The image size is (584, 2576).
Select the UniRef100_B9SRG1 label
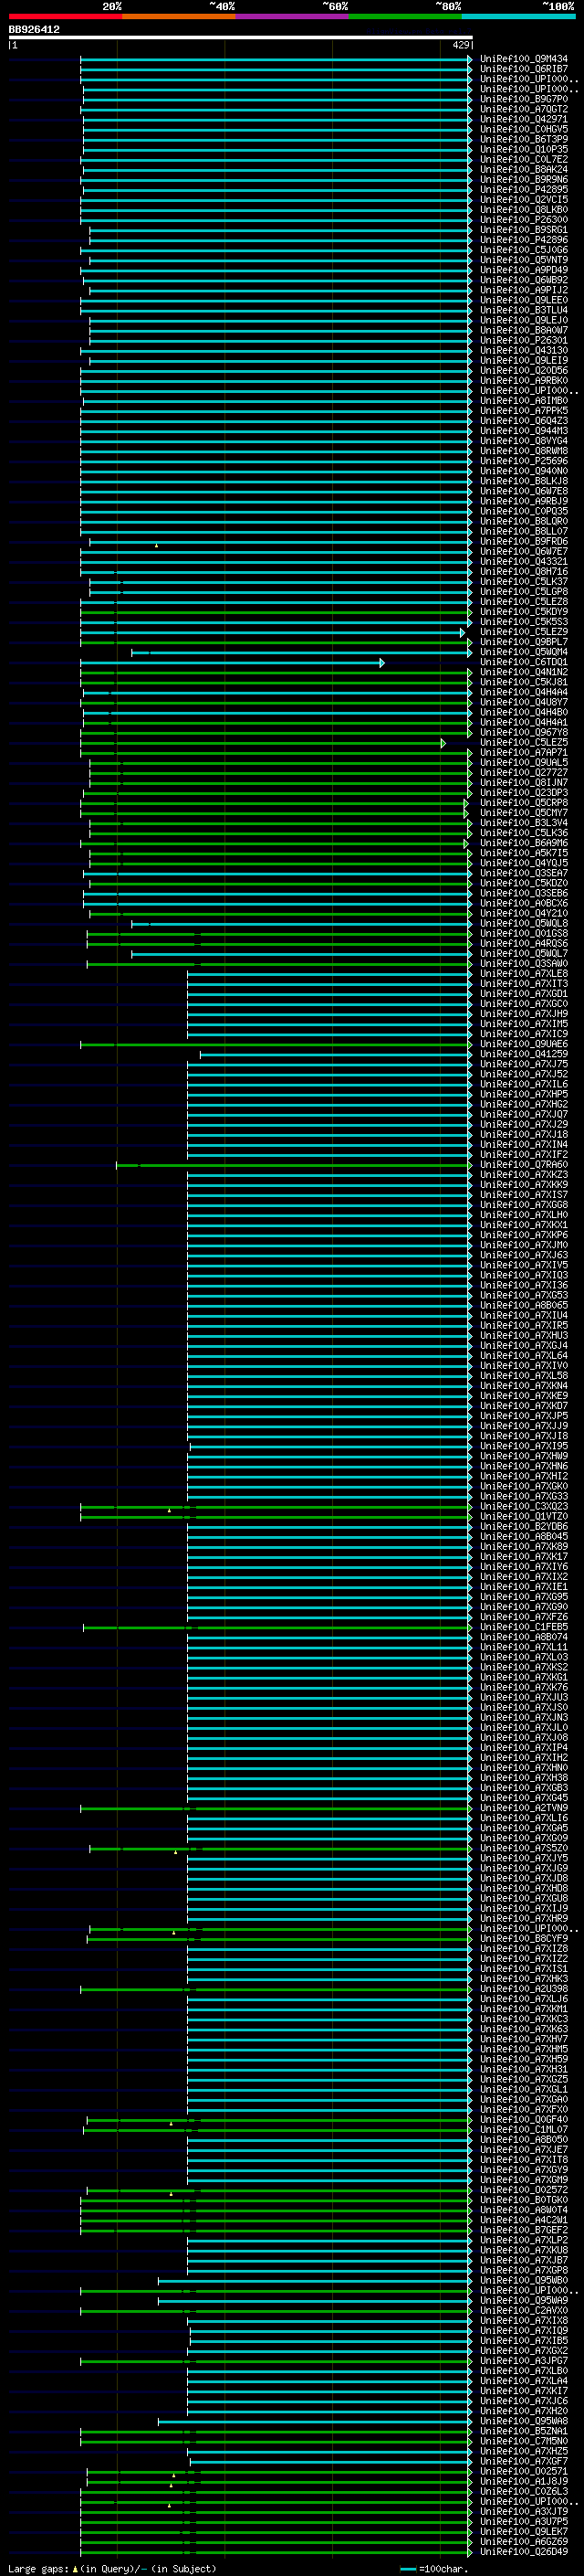click(x=524, y=230)
